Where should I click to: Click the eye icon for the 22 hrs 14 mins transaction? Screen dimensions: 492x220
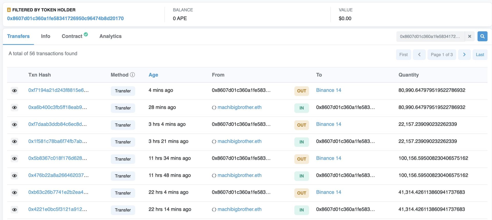pos(15,210)
